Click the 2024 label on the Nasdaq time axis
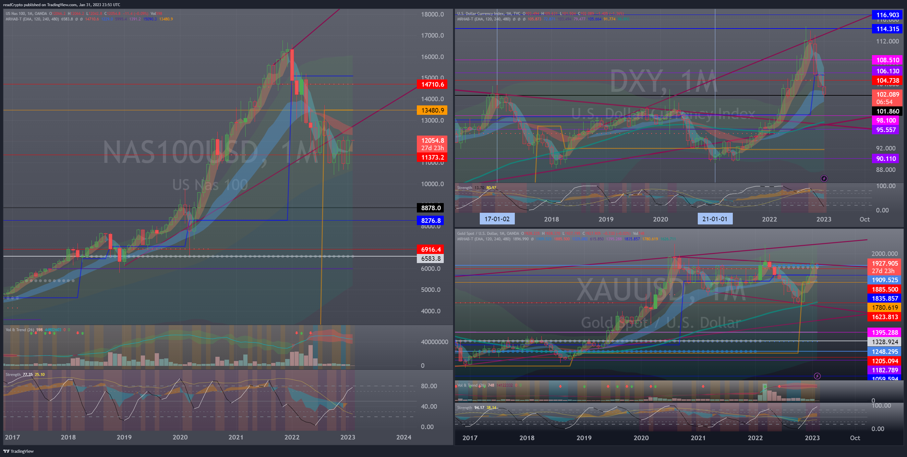This screenshot has height=457, width=907. click(x=404, y=437)
